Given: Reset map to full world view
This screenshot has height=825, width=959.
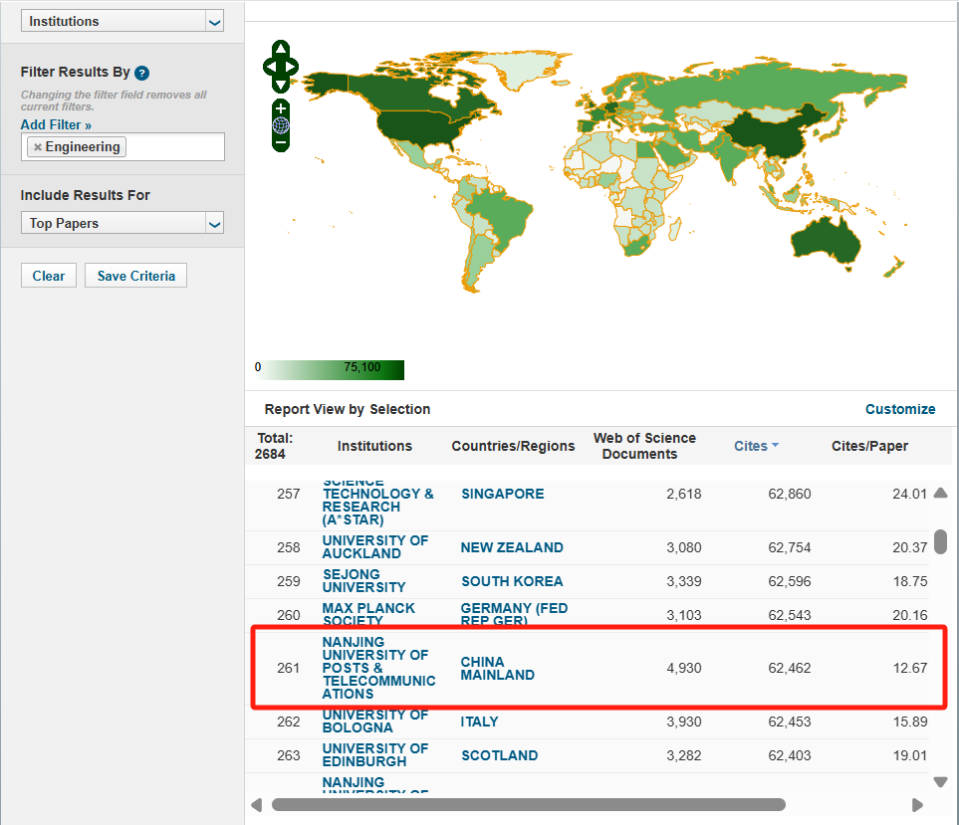Looking at the screenshot, I should coord(281,125).
